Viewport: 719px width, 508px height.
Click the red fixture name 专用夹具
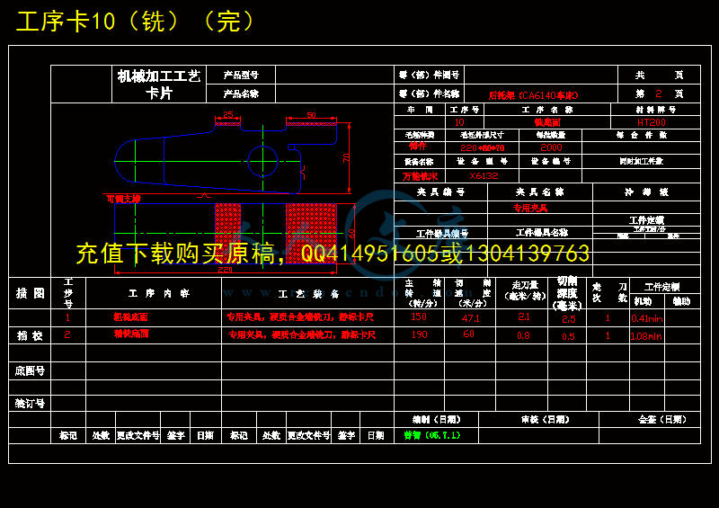click(530, 208)
